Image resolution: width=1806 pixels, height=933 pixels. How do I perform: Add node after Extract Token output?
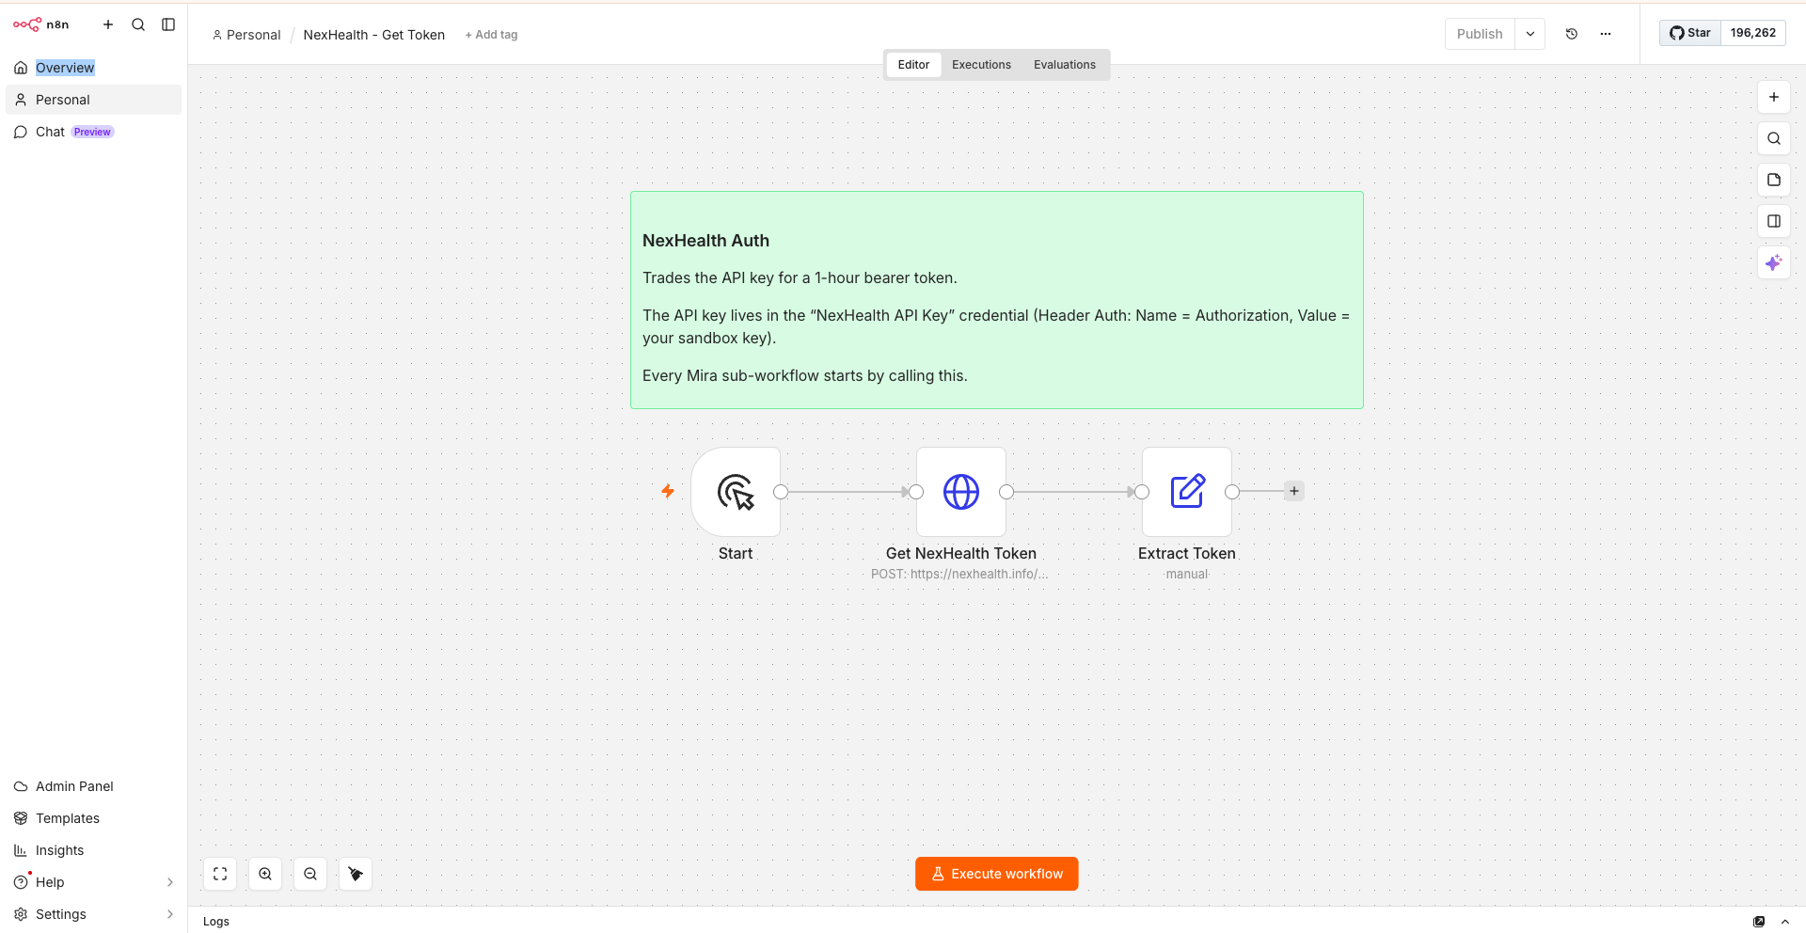pos(1294,491)
